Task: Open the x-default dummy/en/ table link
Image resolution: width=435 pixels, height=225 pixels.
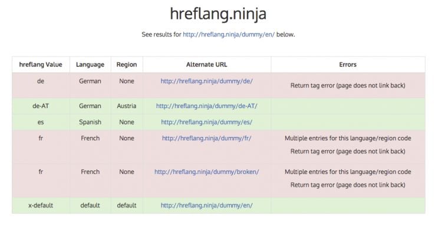Action: click(x=207, y=206)
